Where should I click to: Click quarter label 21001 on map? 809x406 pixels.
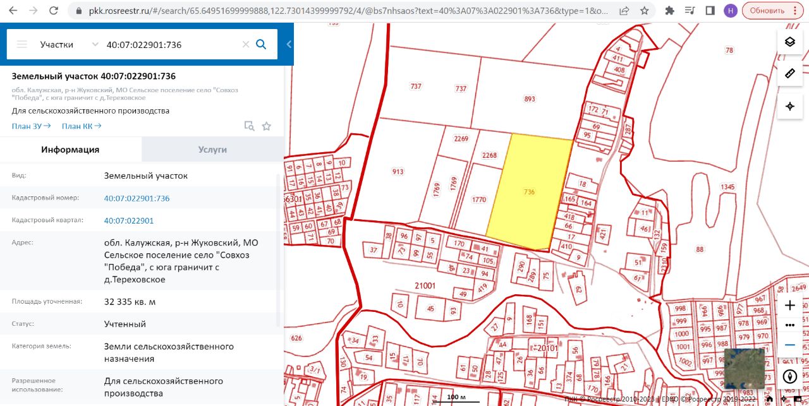[x=425, y=285]
